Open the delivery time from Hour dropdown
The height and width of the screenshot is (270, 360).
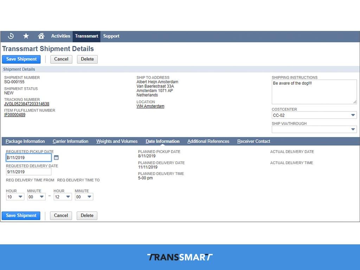tap(15, 197)
